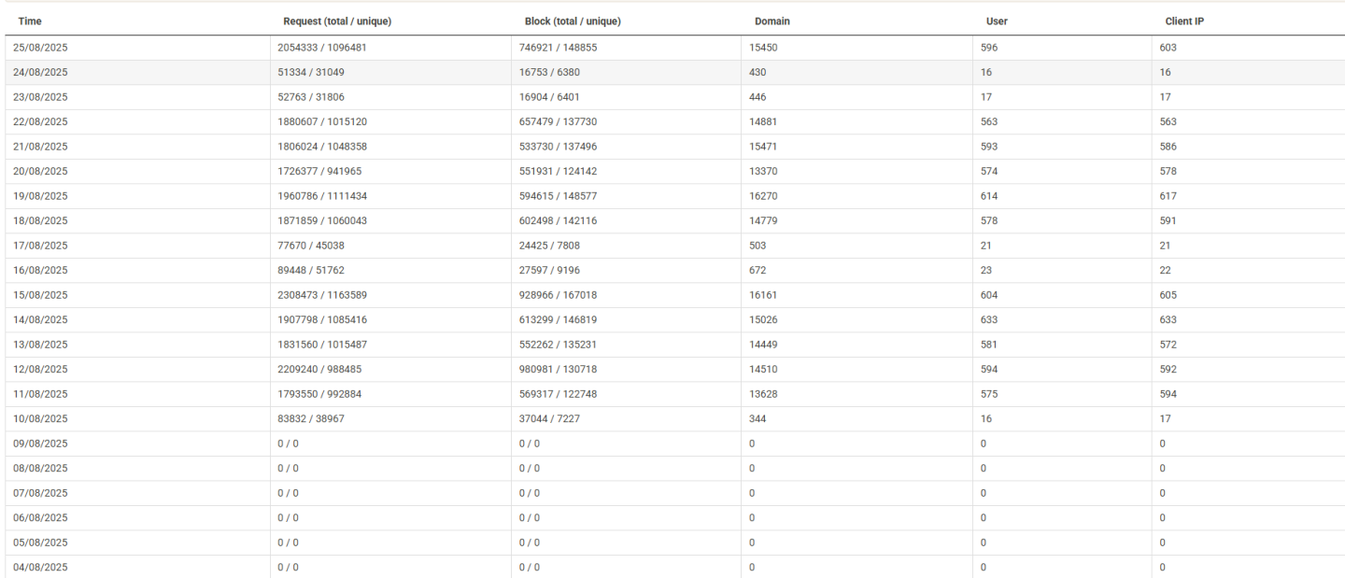Select block value 928966 / 167018
Viewport: 1345px width, 578px height.
(x=559, y=295)
